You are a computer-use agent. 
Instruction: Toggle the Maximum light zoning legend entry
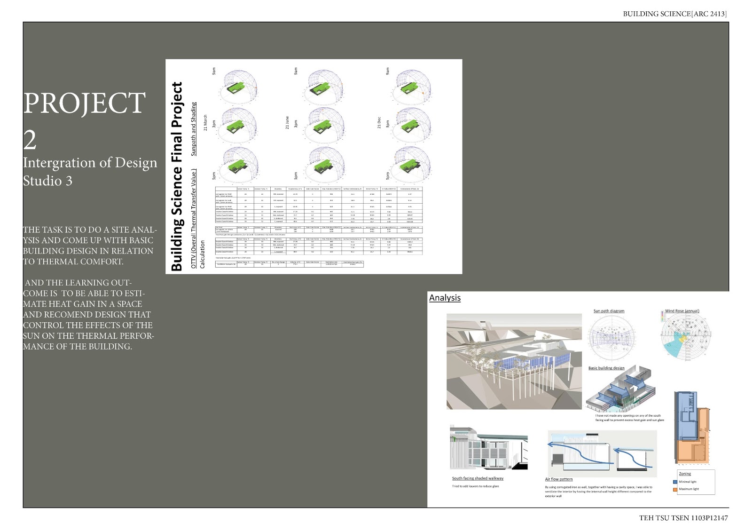click(x=685, y=490)
